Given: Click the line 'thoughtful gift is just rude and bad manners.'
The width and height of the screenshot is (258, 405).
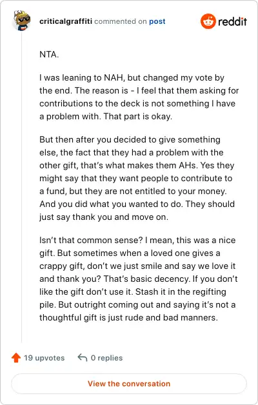Looking at the screenshot, I should [128, 317].
